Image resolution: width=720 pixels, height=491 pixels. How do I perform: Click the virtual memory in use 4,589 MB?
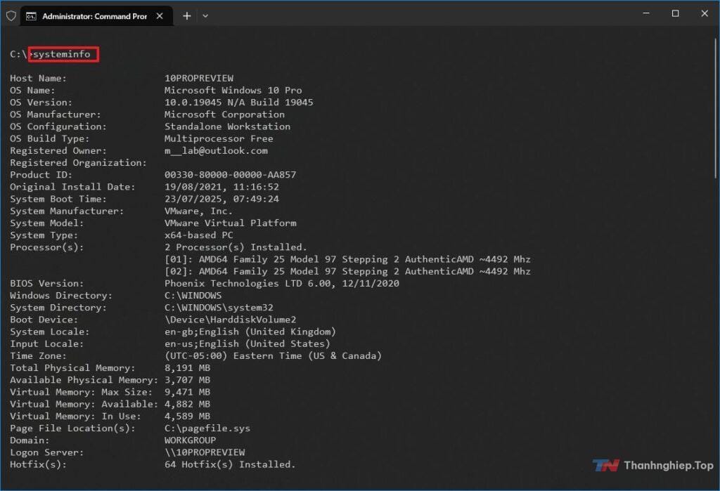(x=187, y=417)
